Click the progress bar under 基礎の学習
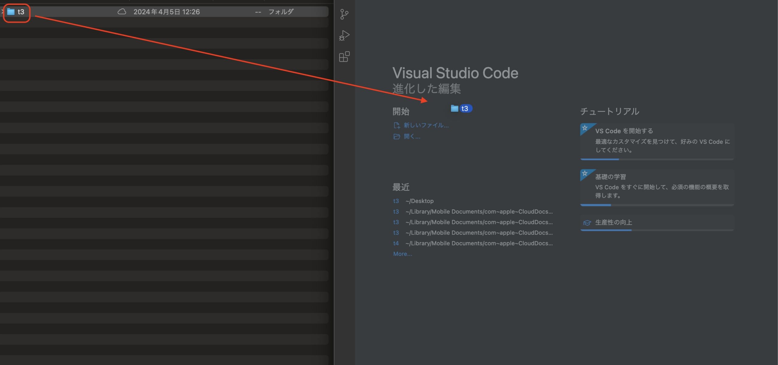The height and width of the screenshot is (365, 778). click(657, 205)
